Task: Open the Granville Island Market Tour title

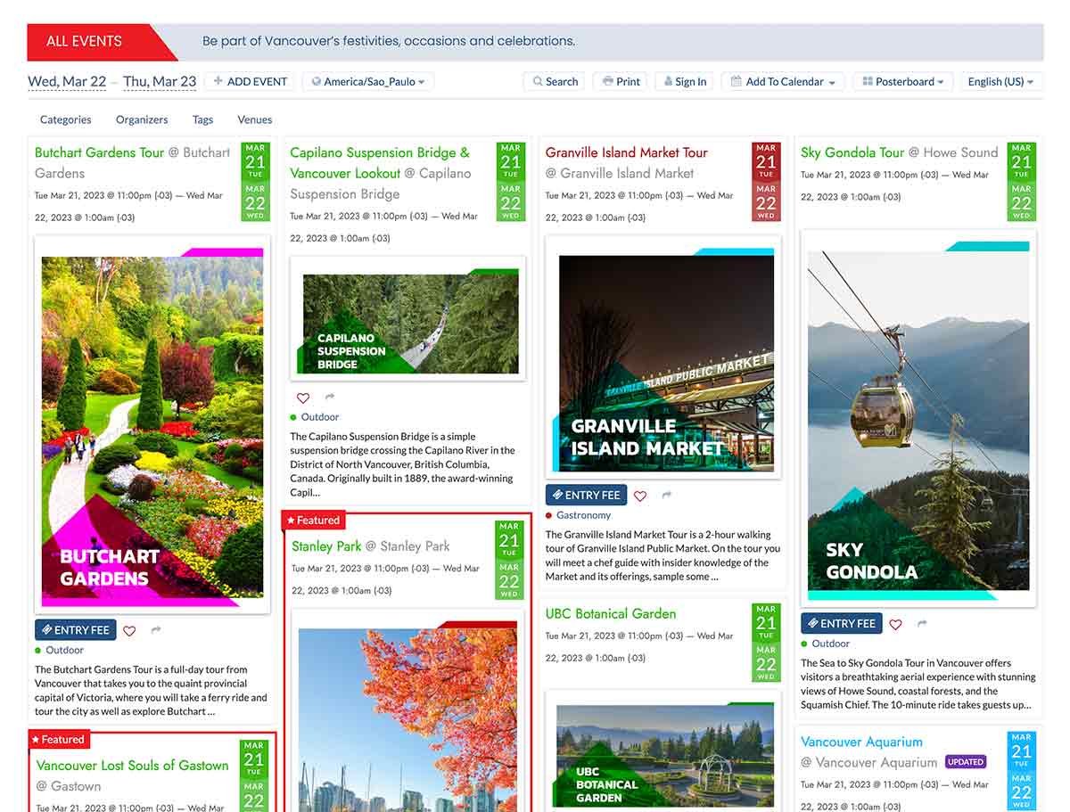Action: click(x=627, y=152)
